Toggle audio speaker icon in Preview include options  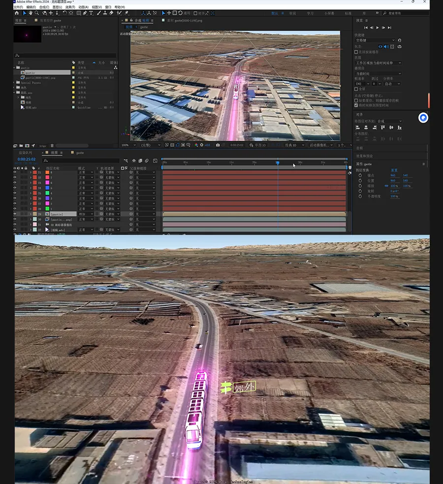(386, 47)
